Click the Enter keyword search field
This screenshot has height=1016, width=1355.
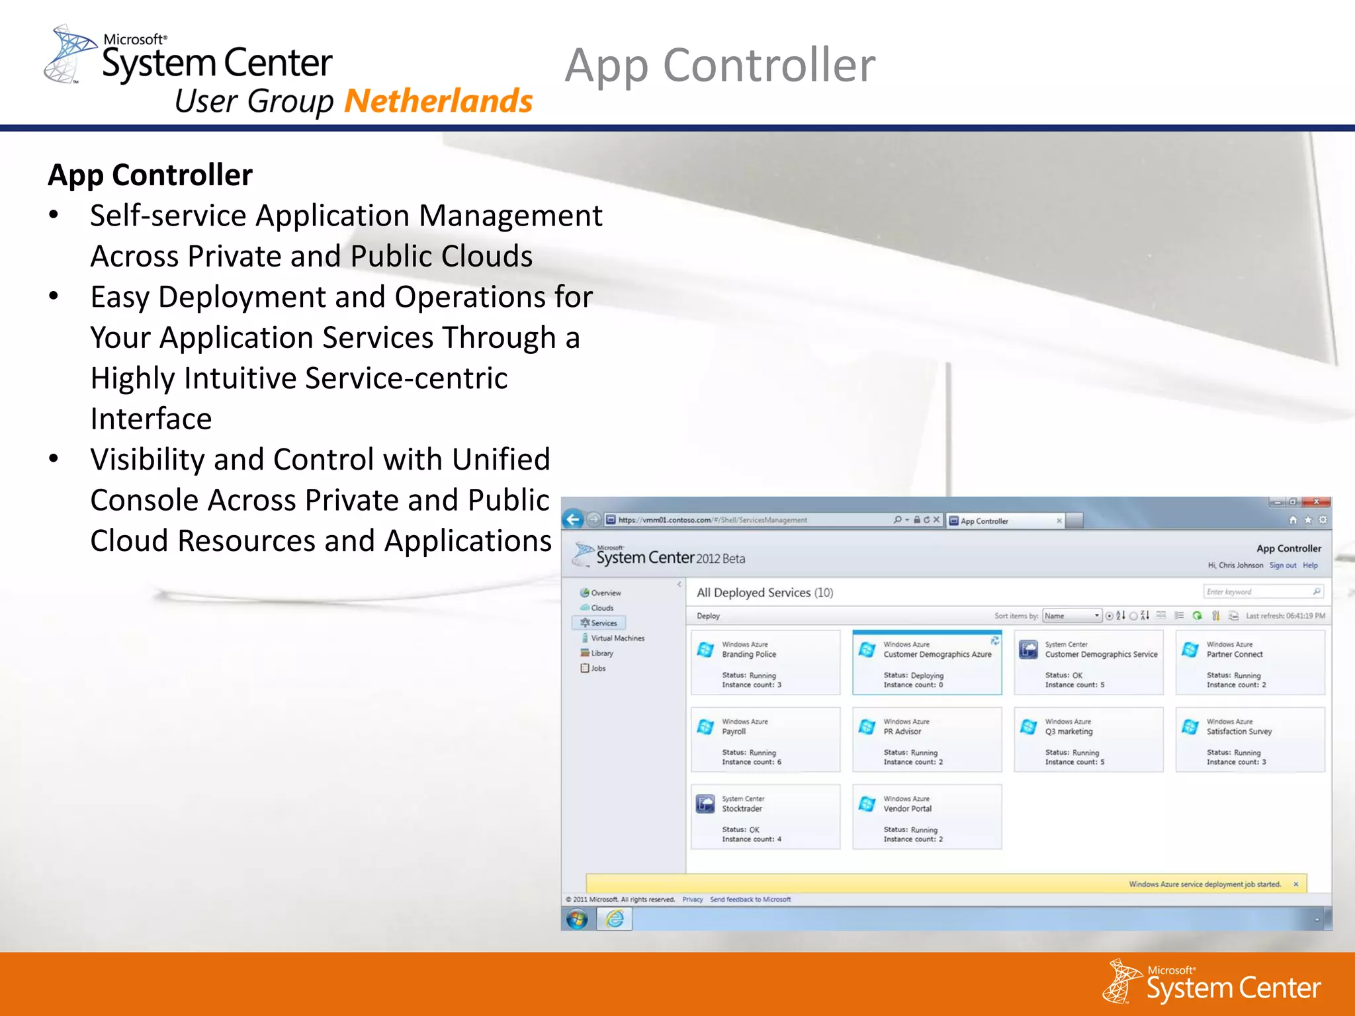(x=1263, y=592)
